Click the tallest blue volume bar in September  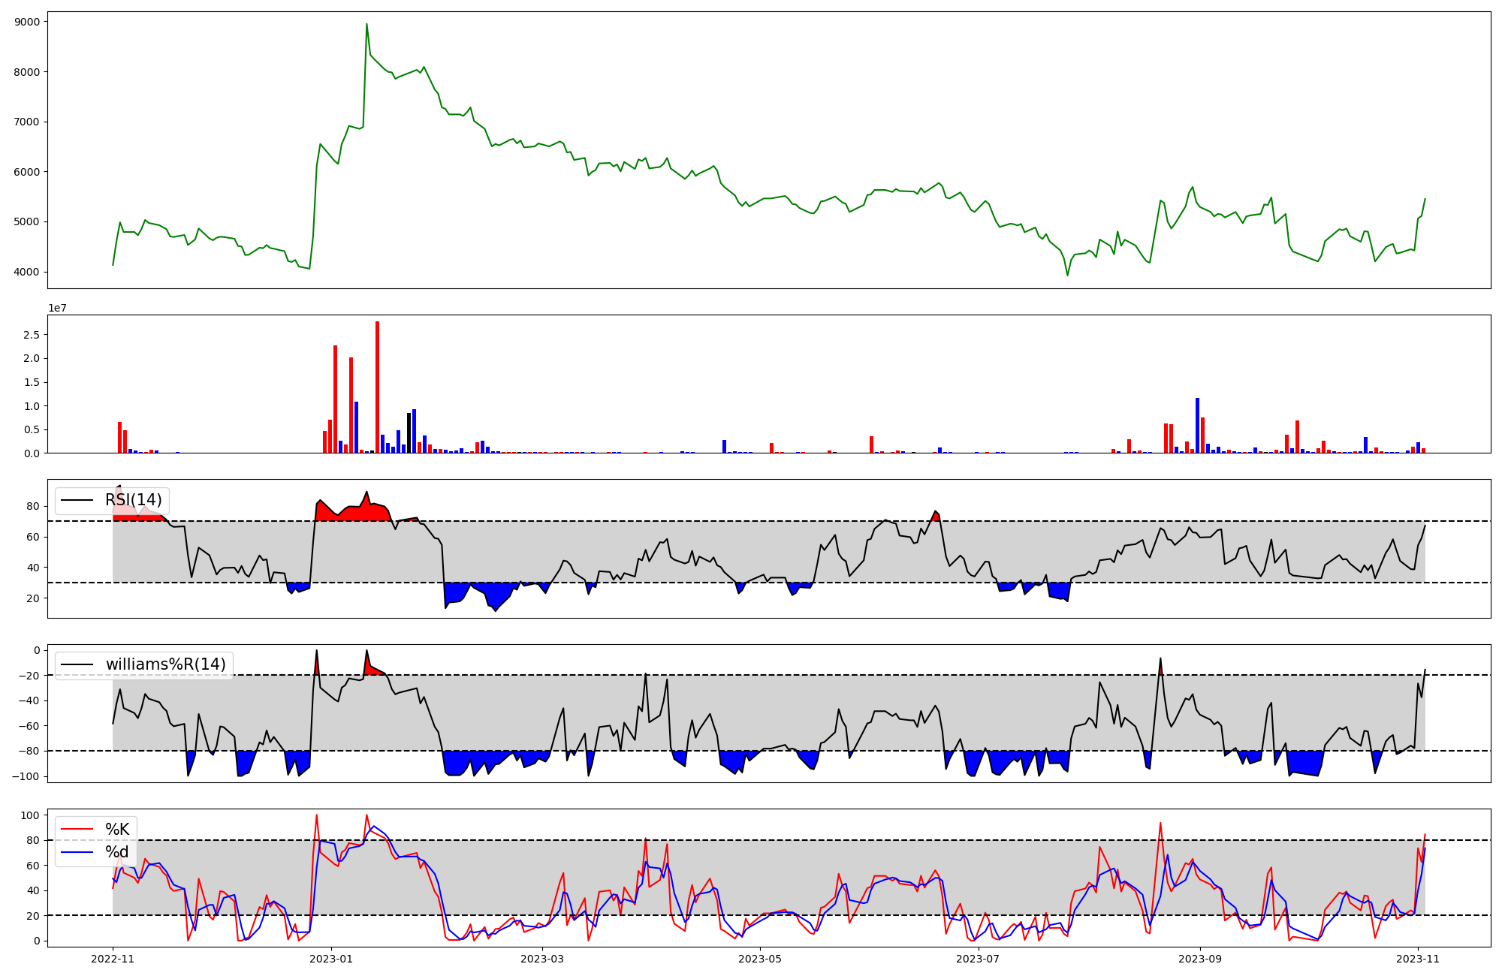click(1197, 426)
